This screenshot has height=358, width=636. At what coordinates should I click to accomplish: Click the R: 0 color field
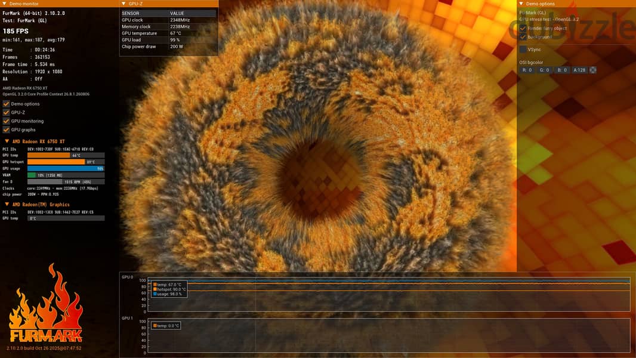point(527,70)
